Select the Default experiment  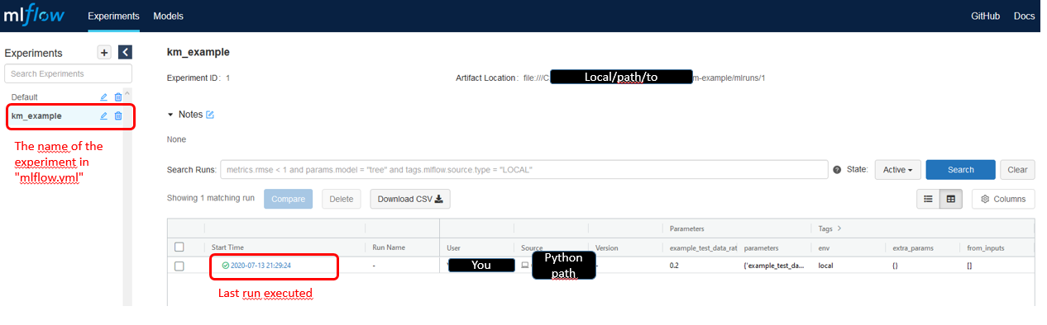(25, 97)
